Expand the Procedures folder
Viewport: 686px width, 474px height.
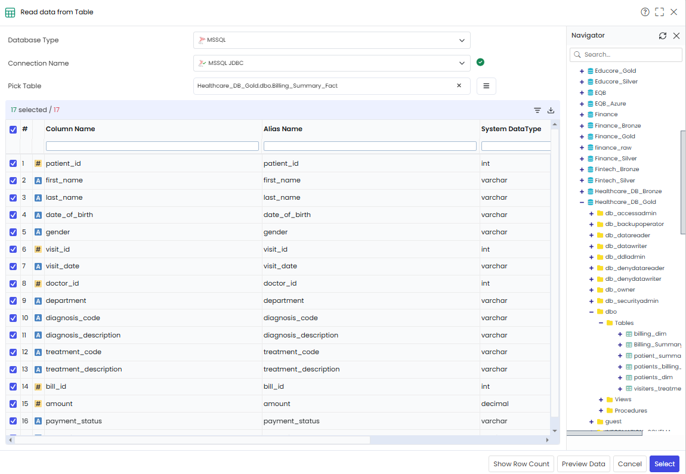[601, 411]
